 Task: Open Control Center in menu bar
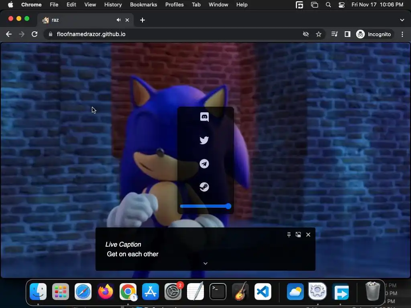click(341, 5)
